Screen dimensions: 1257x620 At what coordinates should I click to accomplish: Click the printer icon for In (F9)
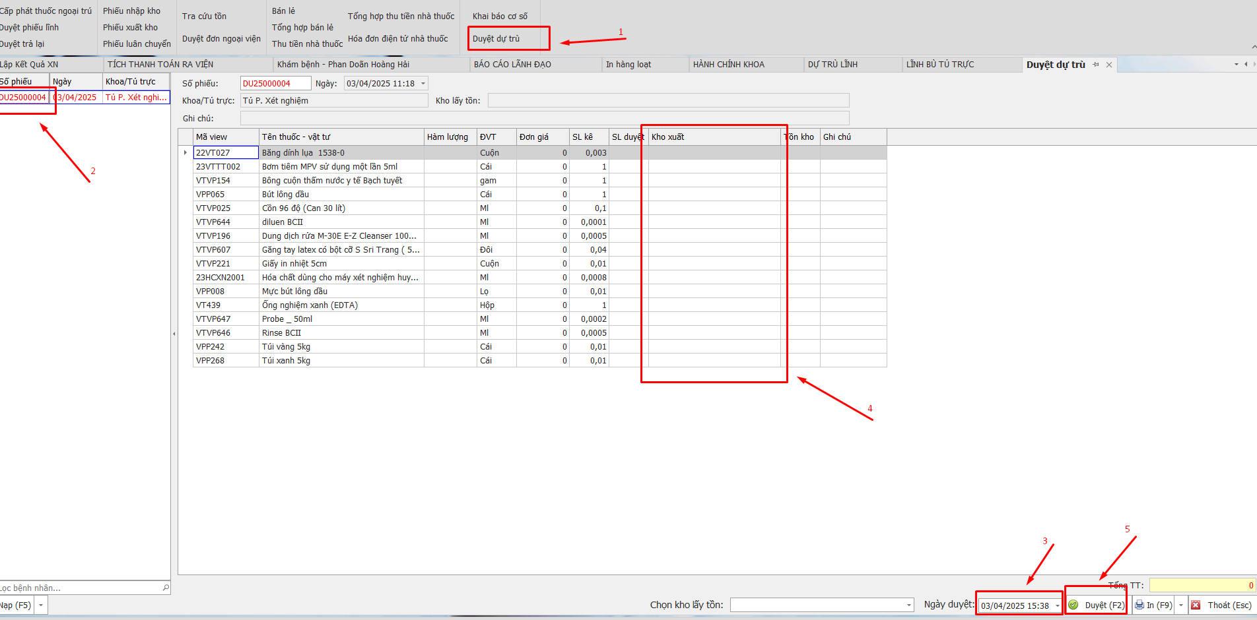click(x=1139, y=605)
